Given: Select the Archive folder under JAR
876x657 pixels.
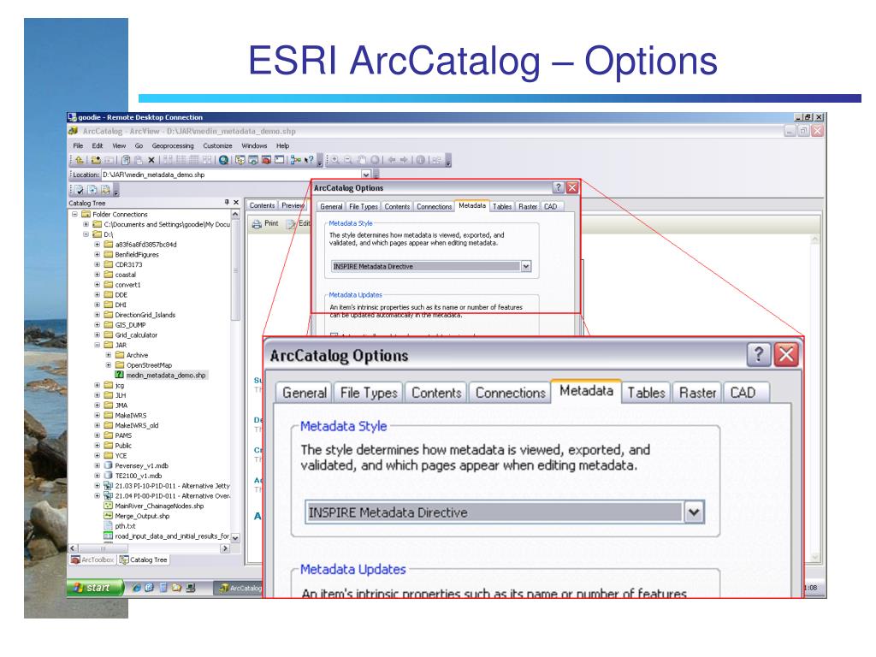Looking at the screenshot, I should [x=137, y=355].
